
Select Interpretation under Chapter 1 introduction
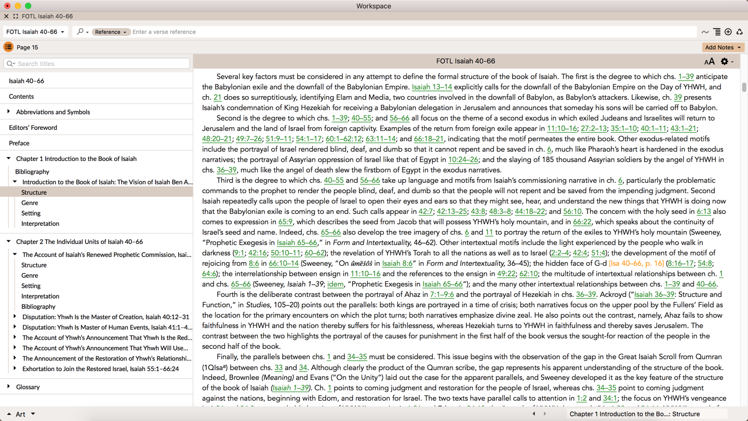[x=40, y=224]
